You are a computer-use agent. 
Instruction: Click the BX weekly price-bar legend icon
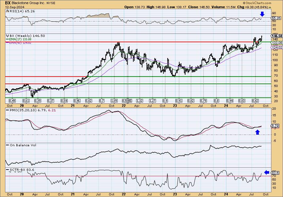click(x=7, y=36)
